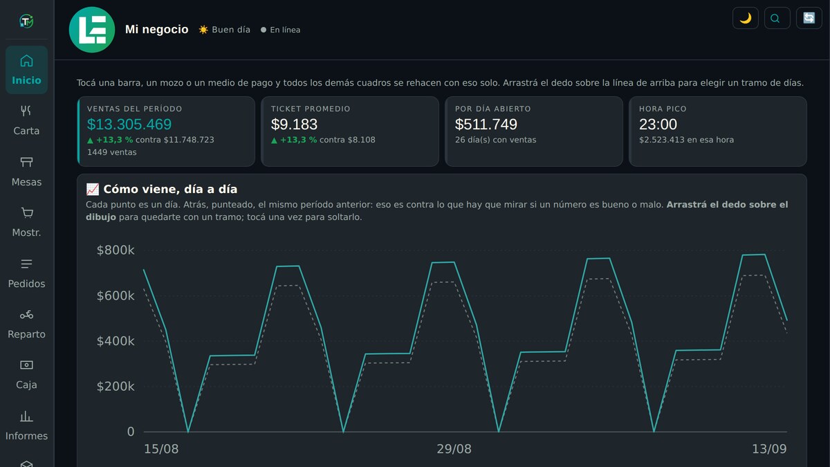Click the "Mi negocio" business name

(x=156, y=30)
